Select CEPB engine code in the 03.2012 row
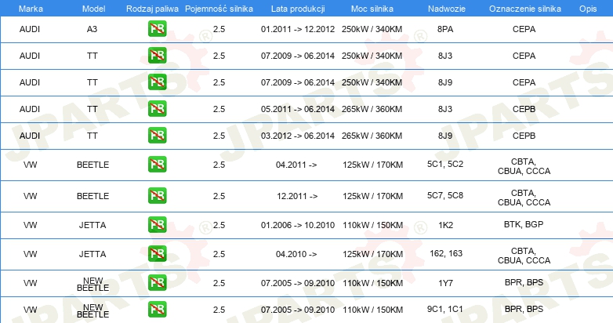The width and height of the screenshot is (613, 323). tap(524, 136)
